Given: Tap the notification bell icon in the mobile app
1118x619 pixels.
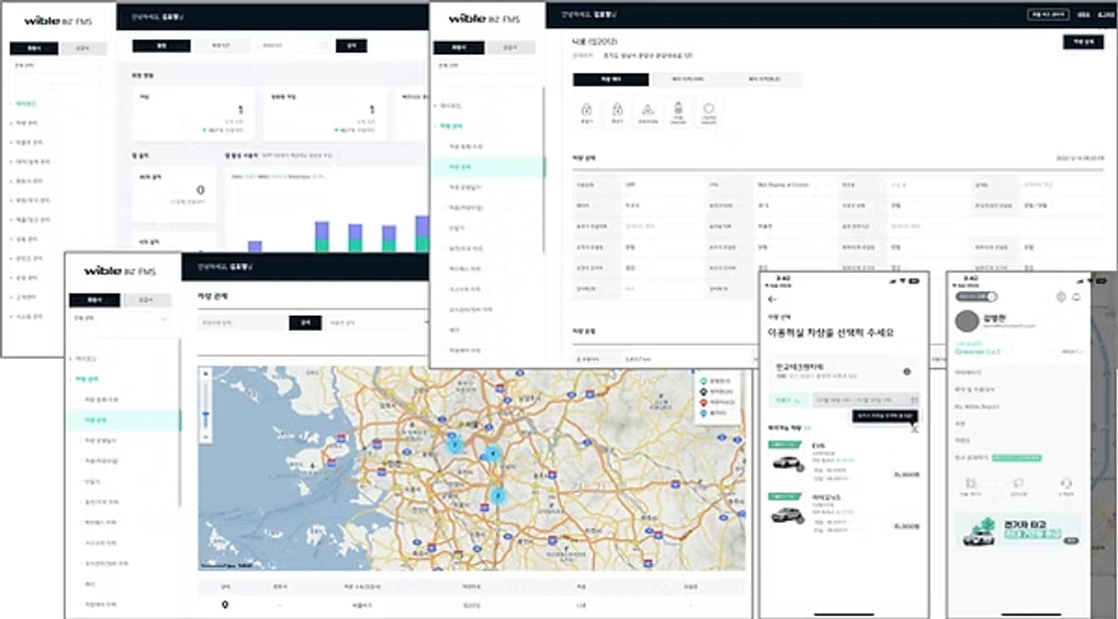Looking at the screenshot, I should coord(1076,296).
